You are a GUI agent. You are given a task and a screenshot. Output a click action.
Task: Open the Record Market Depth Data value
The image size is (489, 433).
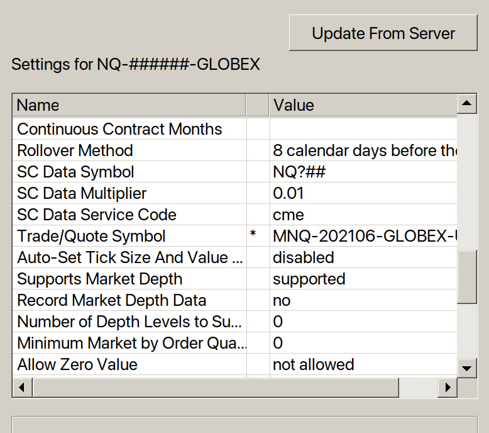click(363, 300)
